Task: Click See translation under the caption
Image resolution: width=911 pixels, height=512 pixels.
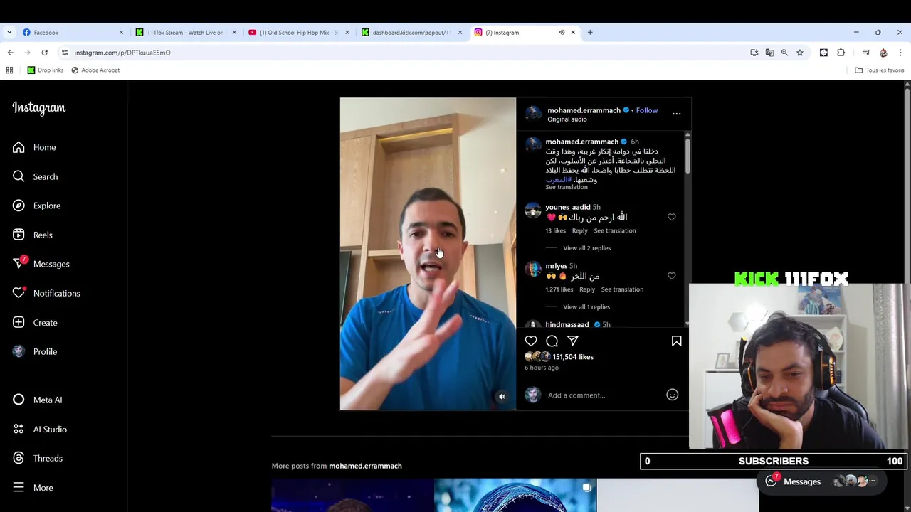Action: [567, 187]
